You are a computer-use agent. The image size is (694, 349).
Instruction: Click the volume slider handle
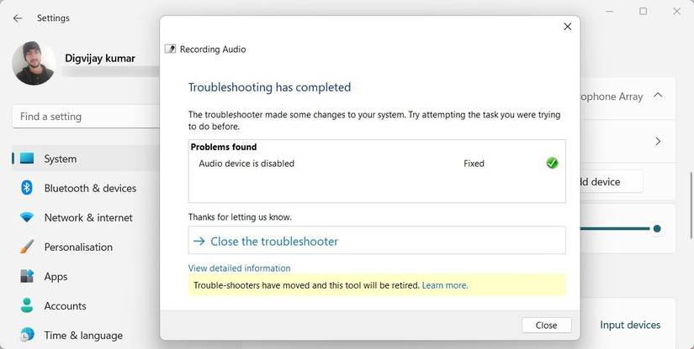point(657,228)
